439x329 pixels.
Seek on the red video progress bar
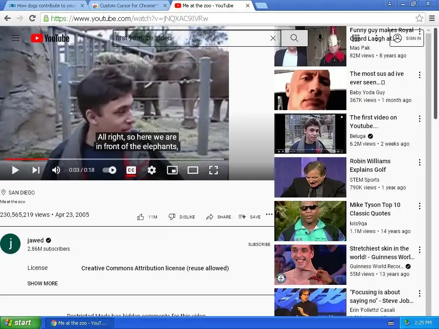click(114, 159)
